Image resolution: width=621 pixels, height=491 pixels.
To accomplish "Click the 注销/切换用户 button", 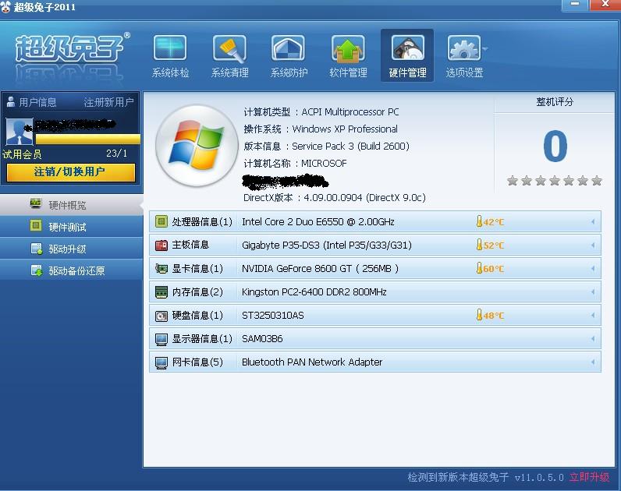I will (71, 172).
